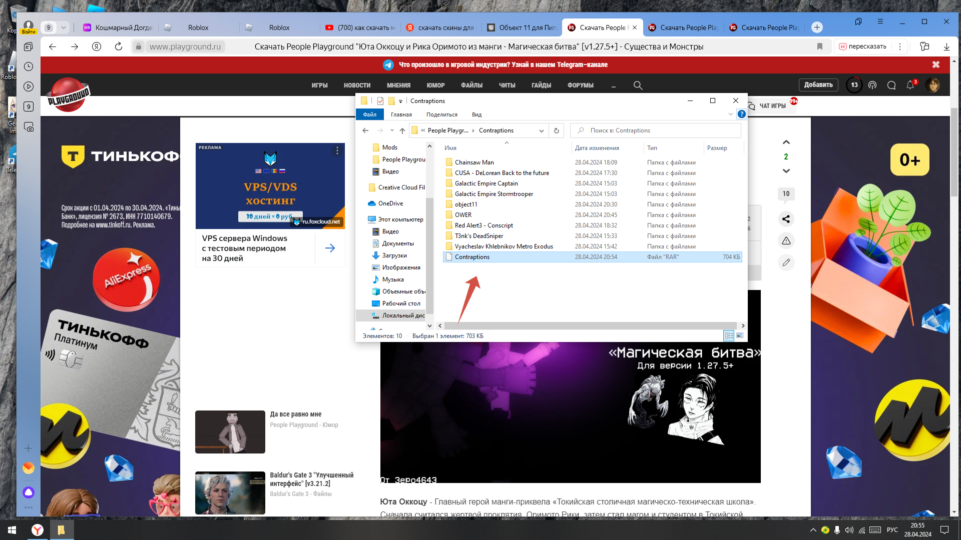Open the ФАЙЛЫ menu on the site

tap(471, 85)
